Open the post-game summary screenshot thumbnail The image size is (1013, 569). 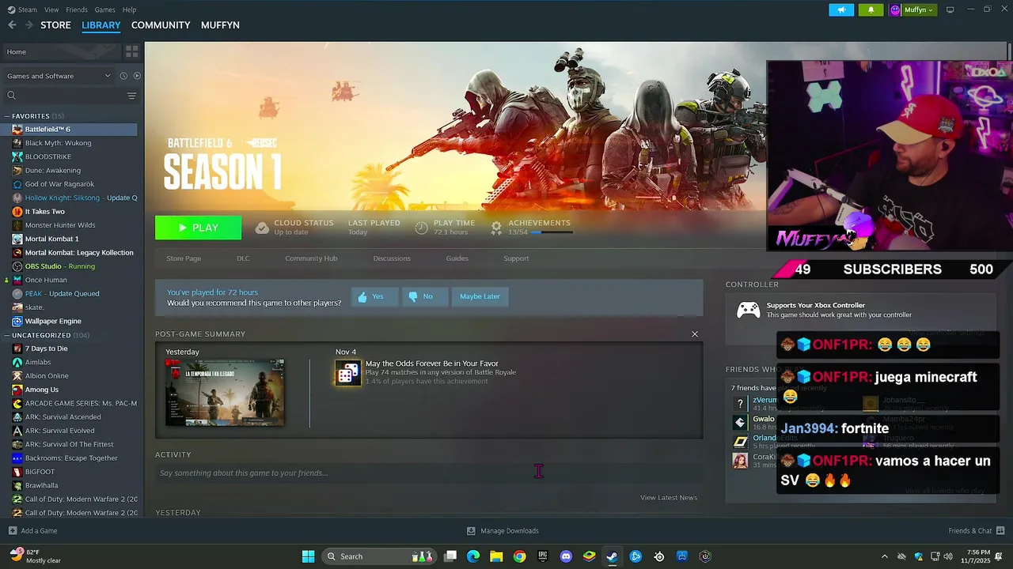click(225, 393)
